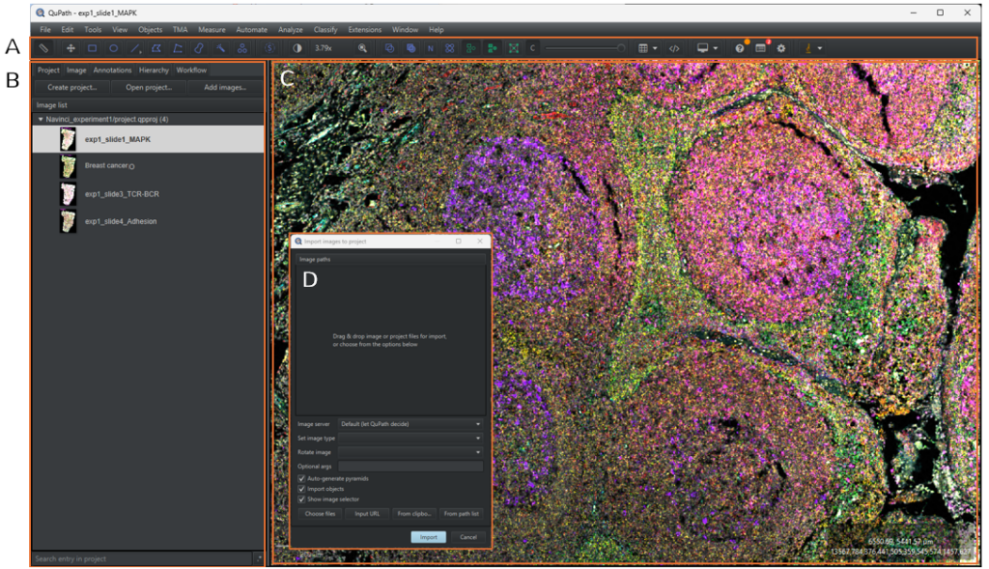Select the Move tool in the toolbar
The width and height of the screenshot is (989, 569).
click(x=71, y=47)
